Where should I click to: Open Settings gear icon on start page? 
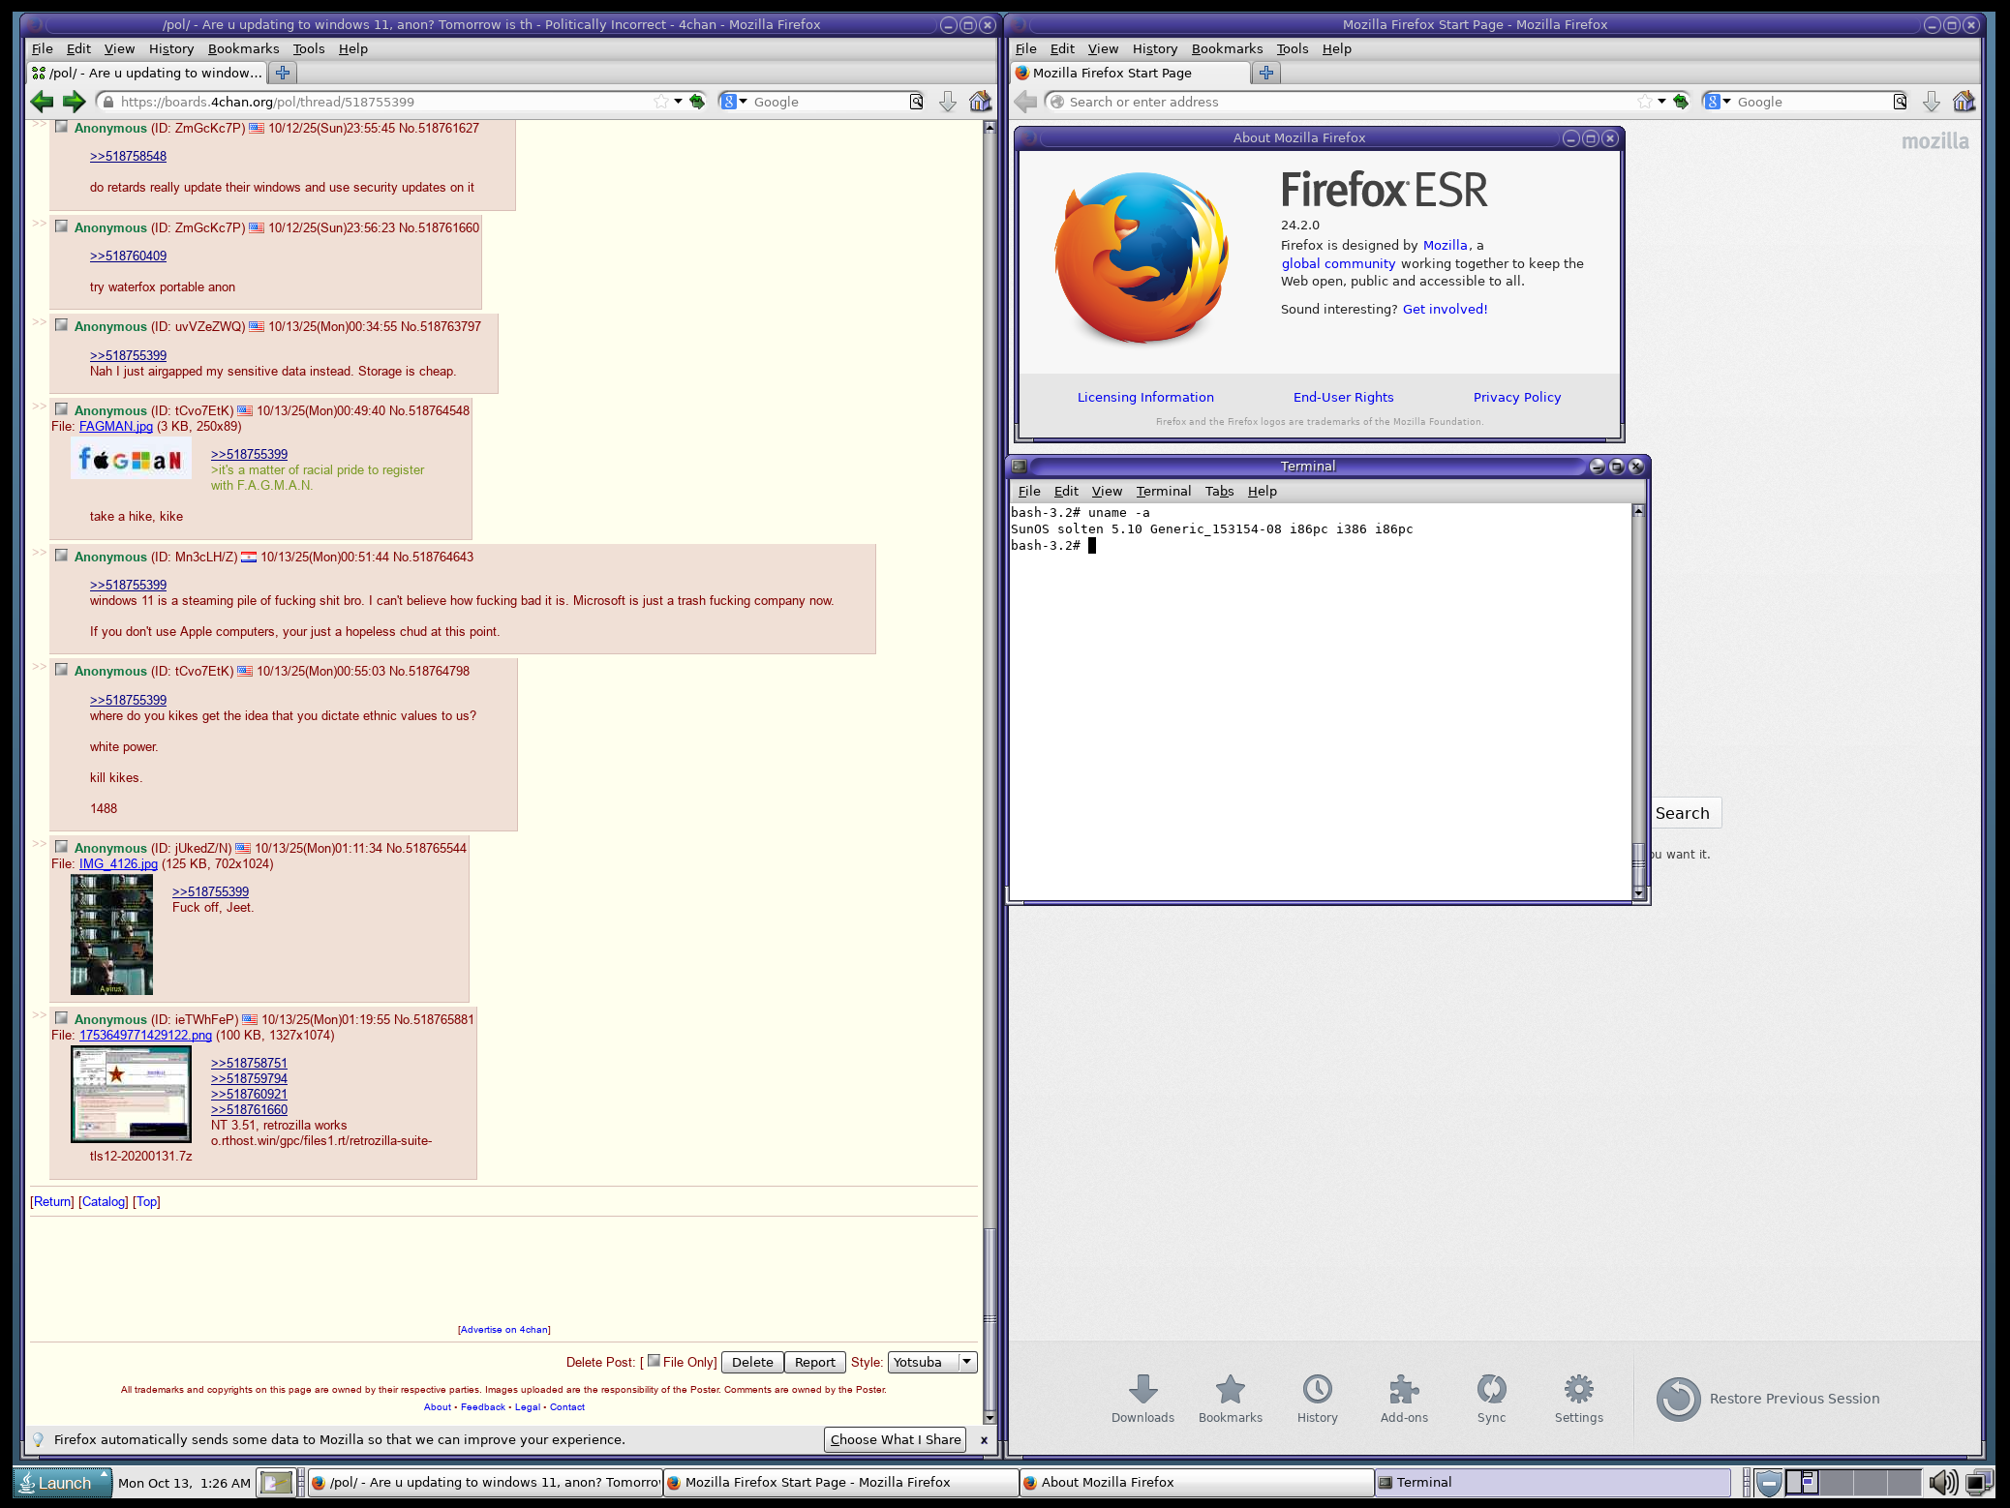(1578, 1390)
